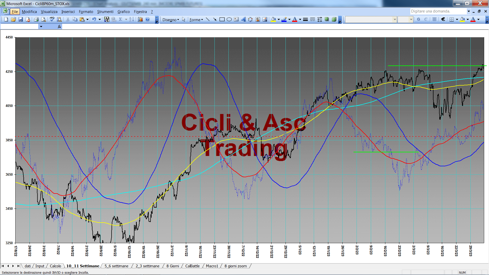Switch to the Calcolo sheet tab
This screenshot has height=275, width=489.
(x=55, y=266)
